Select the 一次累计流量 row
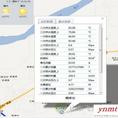 point(68,67)
